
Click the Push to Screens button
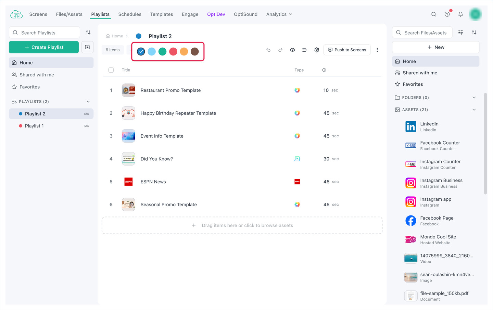[x=347, y=50]
